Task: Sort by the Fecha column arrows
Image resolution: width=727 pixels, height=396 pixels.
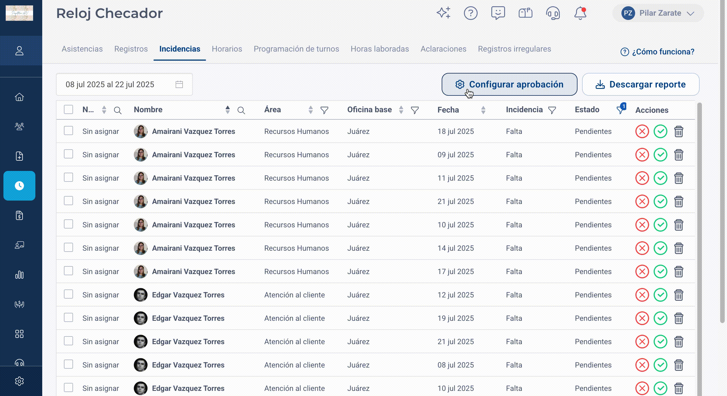Action: (x=483, y=110)
